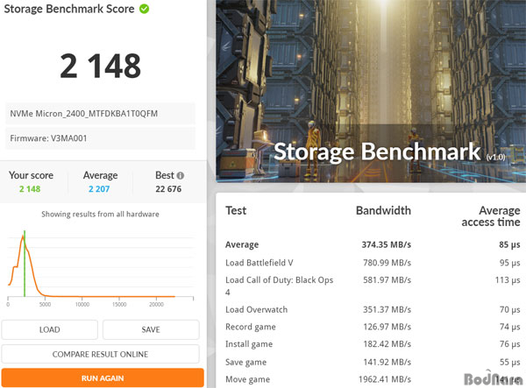Click the 182.42 MB/s bandwidth value
This screenshot has height=388, width=526.
387,344
